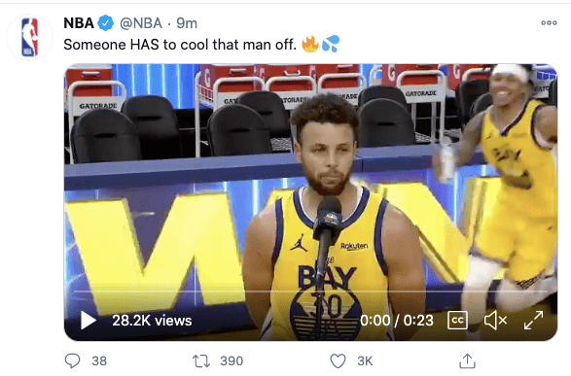Open the 9m timestamp permalink
571x376 pixels.
[x=187, y=23]
